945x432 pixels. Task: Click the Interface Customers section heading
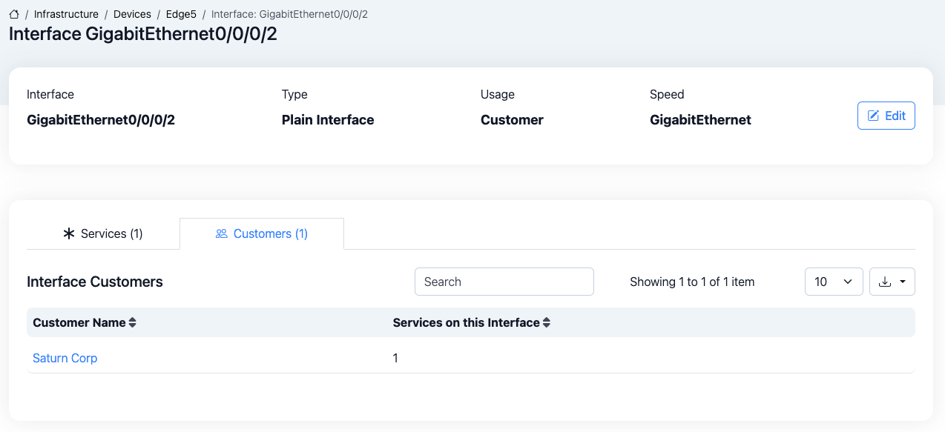click(x=95, y=282)
